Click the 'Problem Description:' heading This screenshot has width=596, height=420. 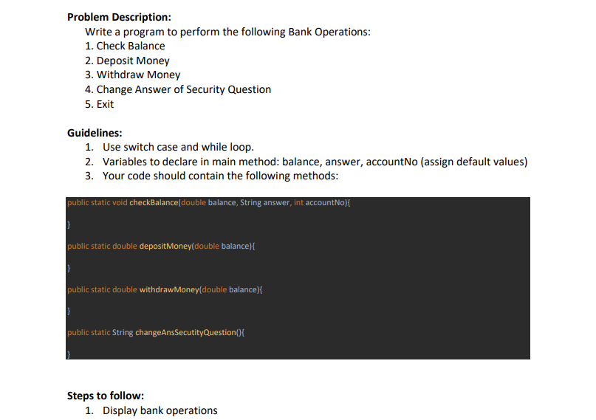pos(119,17)
